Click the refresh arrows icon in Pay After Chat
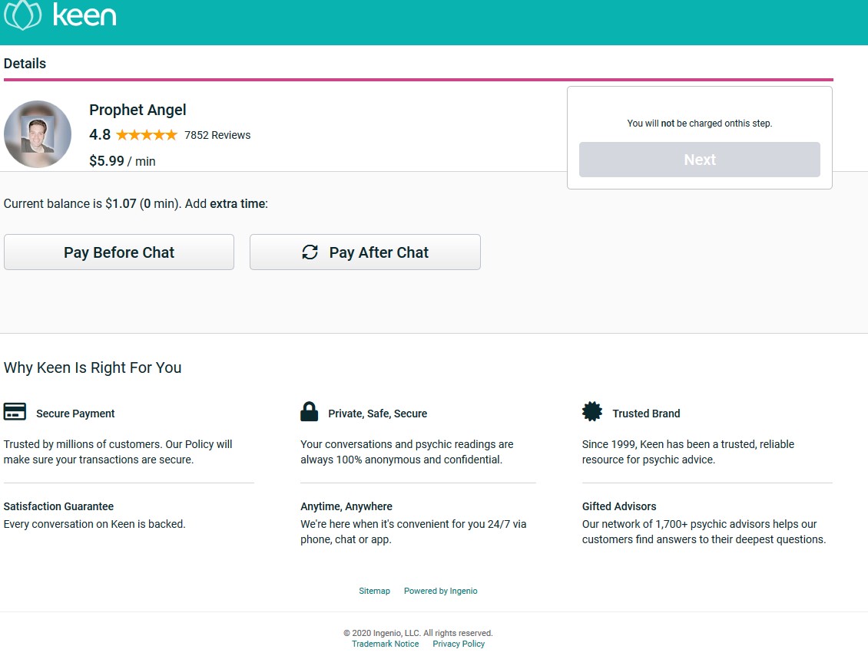Screen dimensions: 868x669 310,252
